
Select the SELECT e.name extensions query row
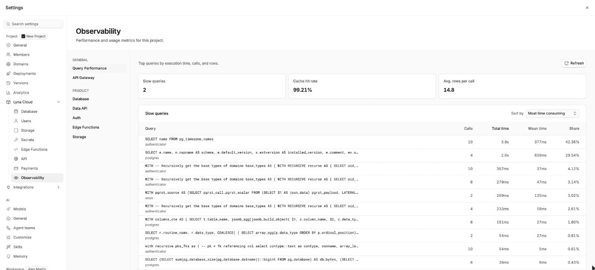pos(362,155)
